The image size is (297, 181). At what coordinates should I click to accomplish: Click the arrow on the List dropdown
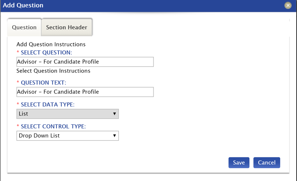click(114, 114)
